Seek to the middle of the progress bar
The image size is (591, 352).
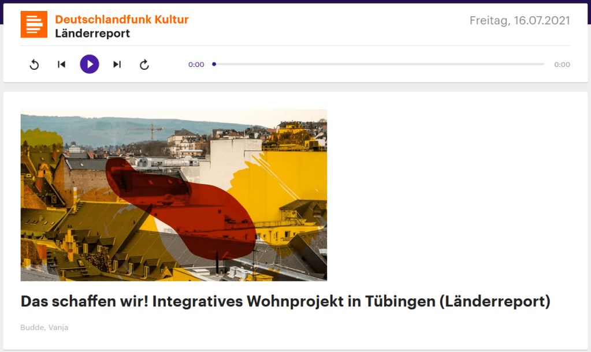pyautogui.click(x=379, y=64)
